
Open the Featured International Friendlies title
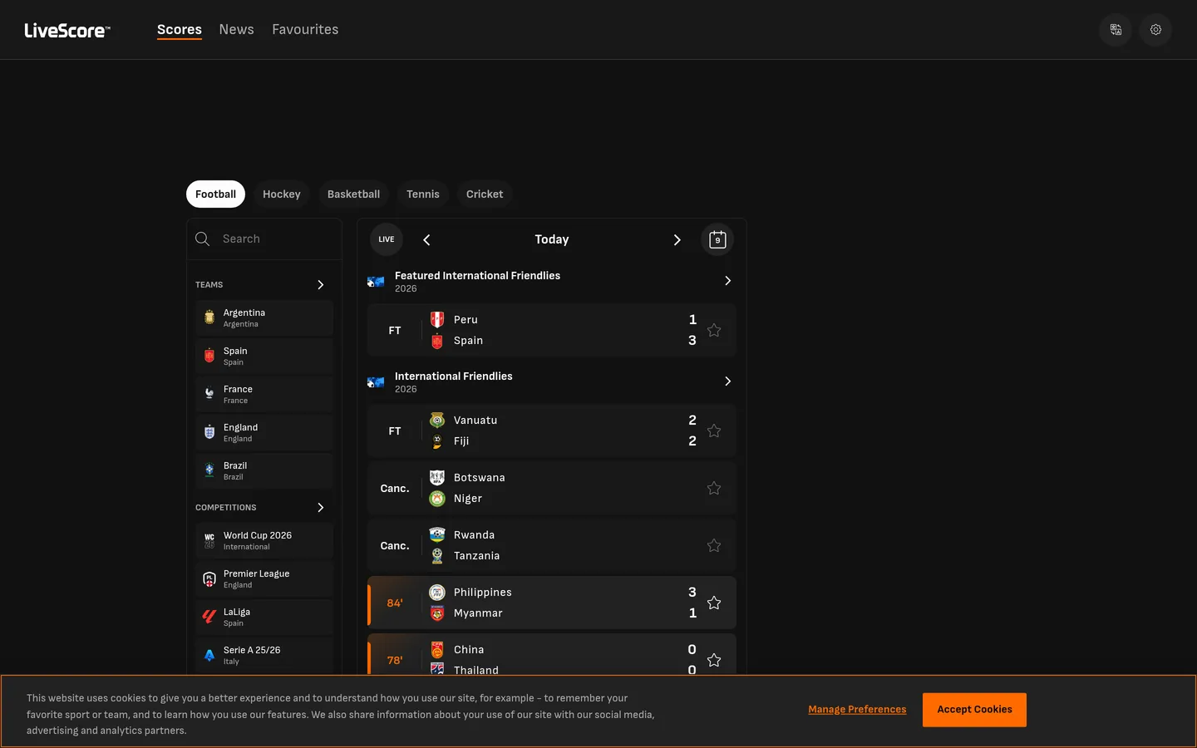click(477, 276)
